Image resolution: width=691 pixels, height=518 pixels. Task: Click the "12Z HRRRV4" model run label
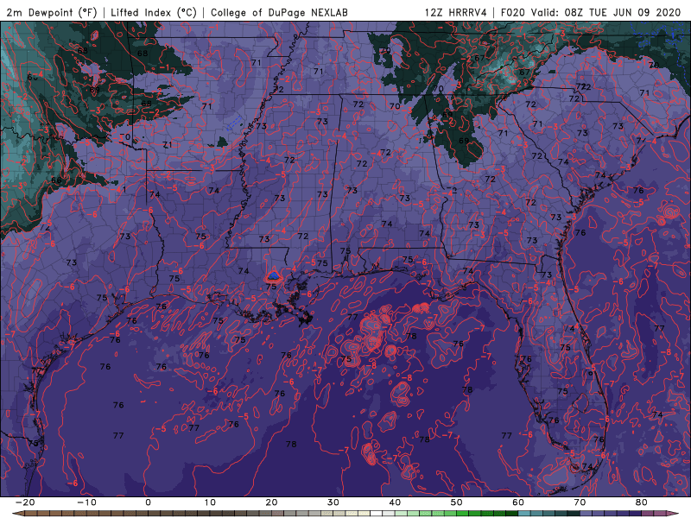(456, 12)
